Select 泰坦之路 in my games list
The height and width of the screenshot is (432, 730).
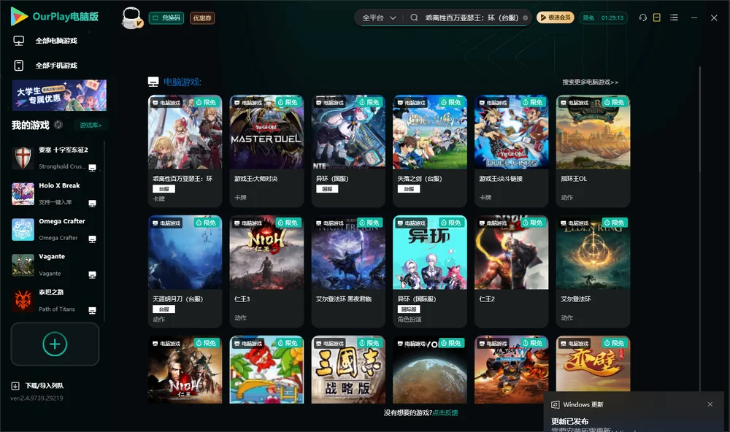click(x=55, y=301)
